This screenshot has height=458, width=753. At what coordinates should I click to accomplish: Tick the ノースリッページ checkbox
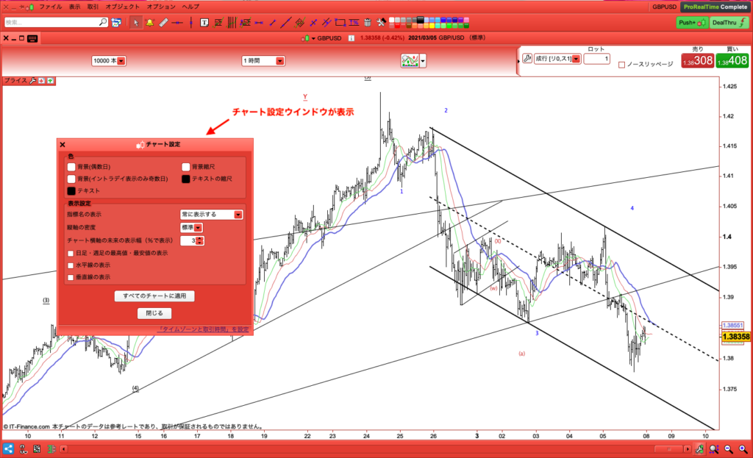click(x=621, y=65)
